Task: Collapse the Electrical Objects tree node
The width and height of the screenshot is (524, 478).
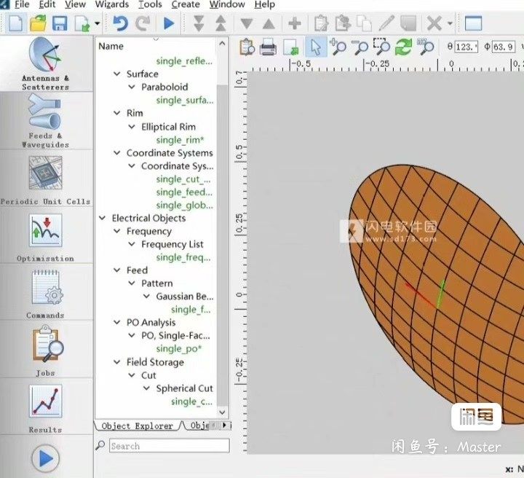Action: coord(103,219)
